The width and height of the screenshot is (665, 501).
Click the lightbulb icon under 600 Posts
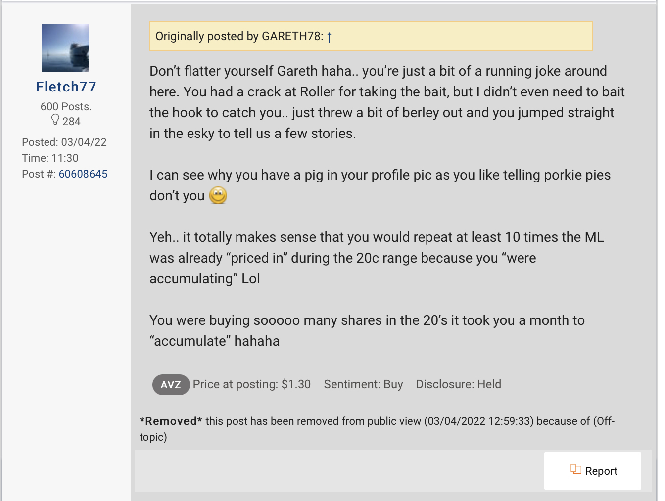click(55, 120)
